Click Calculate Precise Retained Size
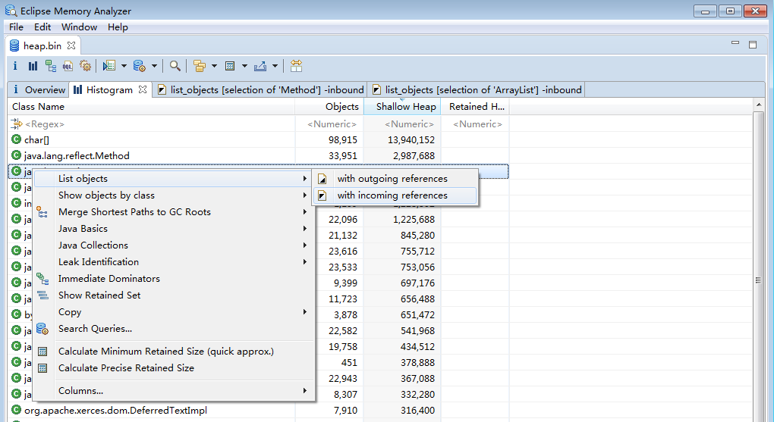Image resolution: width=774 pixels, height=422 pixels. coord(126,368)
